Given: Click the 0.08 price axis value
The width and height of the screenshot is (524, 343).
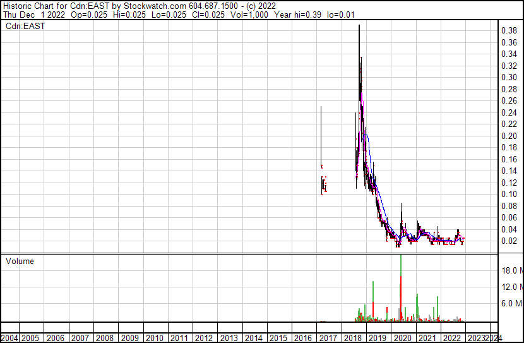Looking at the screenshot, I should [509, 206].
